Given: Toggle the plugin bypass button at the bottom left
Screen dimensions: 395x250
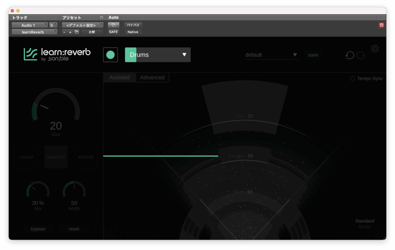Looking at the screenshot, I should pyautogui.click(x=38, y=229).
